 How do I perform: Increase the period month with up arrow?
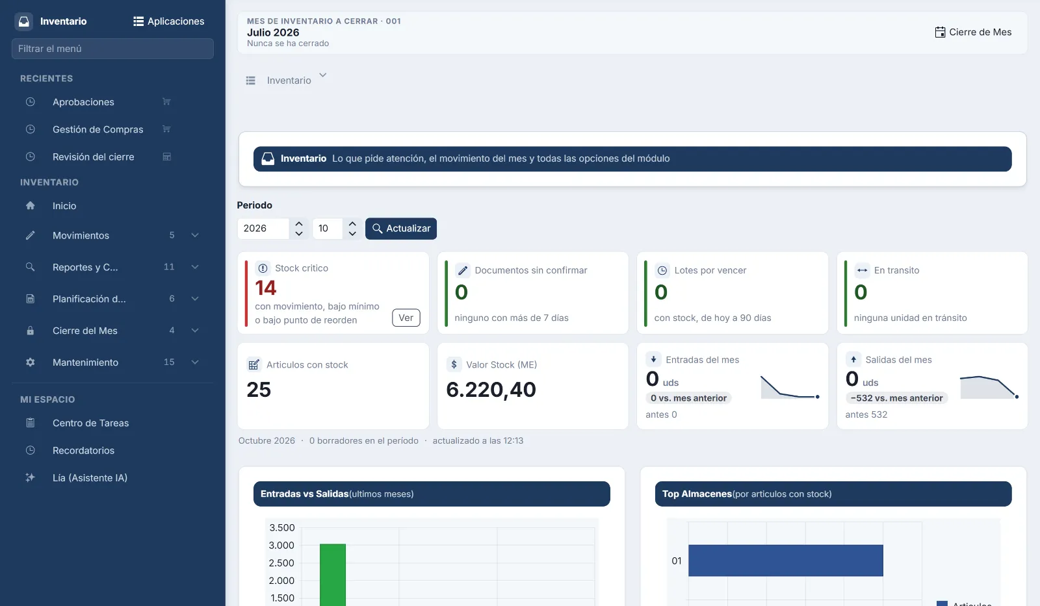coord(352,223)
